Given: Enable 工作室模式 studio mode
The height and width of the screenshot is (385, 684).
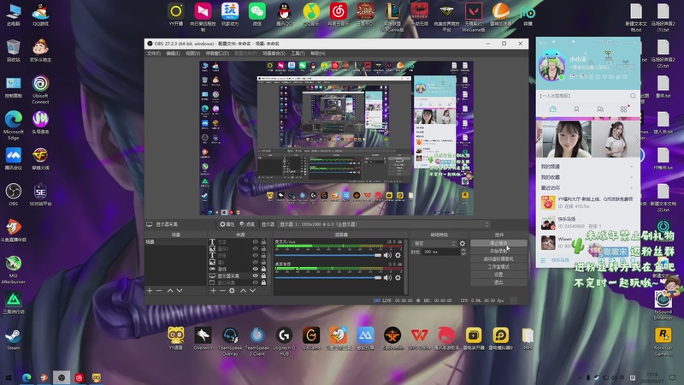Looking at the screenshot, I should point(498,267).
